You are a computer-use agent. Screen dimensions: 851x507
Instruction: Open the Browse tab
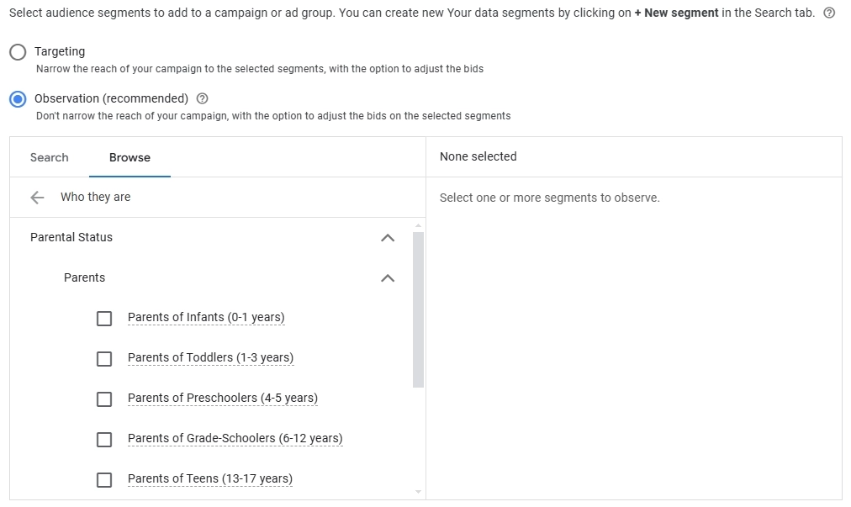coord(129,157)
